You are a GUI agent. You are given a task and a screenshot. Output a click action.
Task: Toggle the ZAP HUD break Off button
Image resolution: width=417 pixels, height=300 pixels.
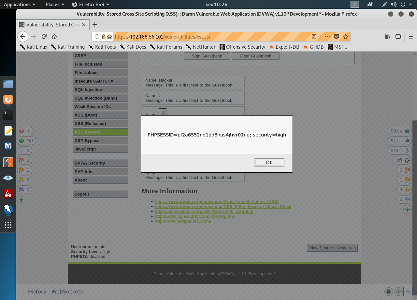[x=26, y=141]
